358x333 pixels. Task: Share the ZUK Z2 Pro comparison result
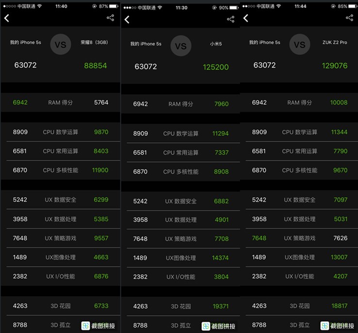[x=349, y=17]
